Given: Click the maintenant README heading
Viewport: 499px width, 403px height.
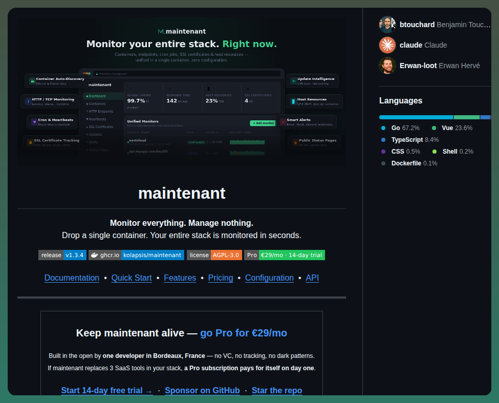Looking at the screenshot, I should 182,193.
